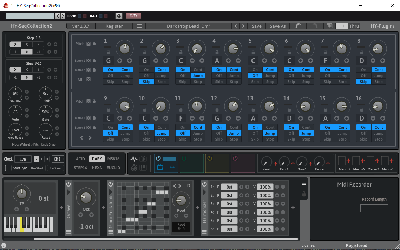The height and width of the screenshot is (250, 400).
Task: Toggle the Octave module power button
Action: click(68, 184)
